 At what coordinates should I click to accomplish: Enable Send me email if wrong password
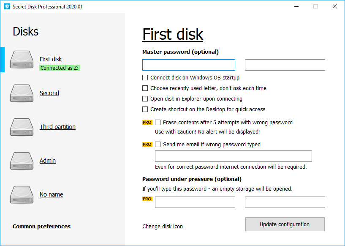click(x=158, y=145)
